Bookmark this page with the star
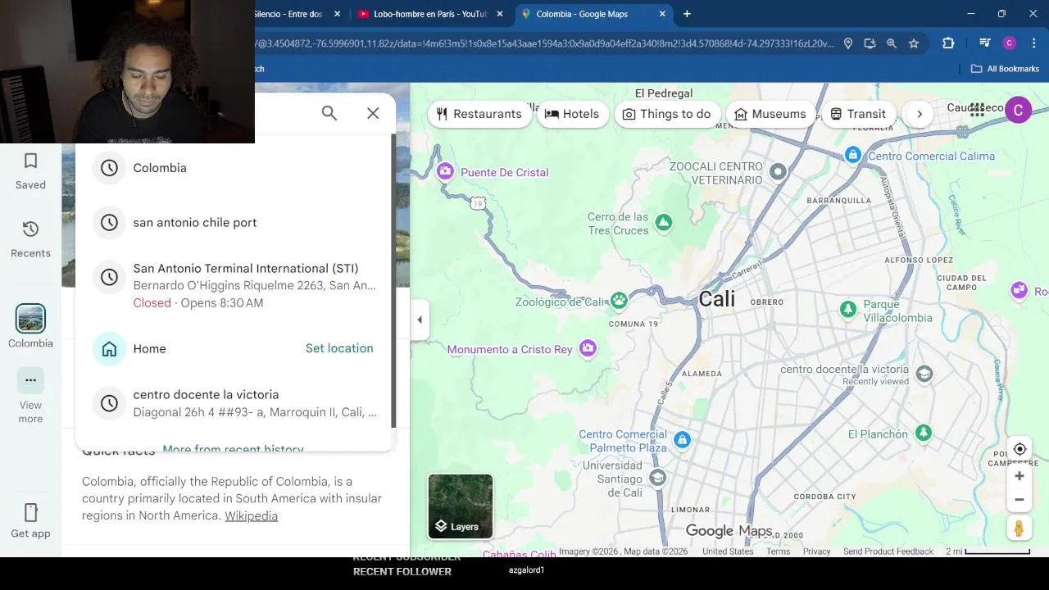 (x=914, y=43)
